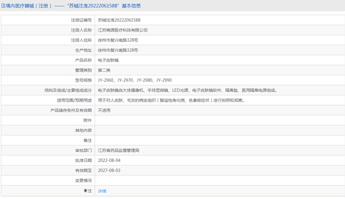Select registration number 苏械注准20222061588 value
Screen dimensions: 345x199
pos(119,20)
